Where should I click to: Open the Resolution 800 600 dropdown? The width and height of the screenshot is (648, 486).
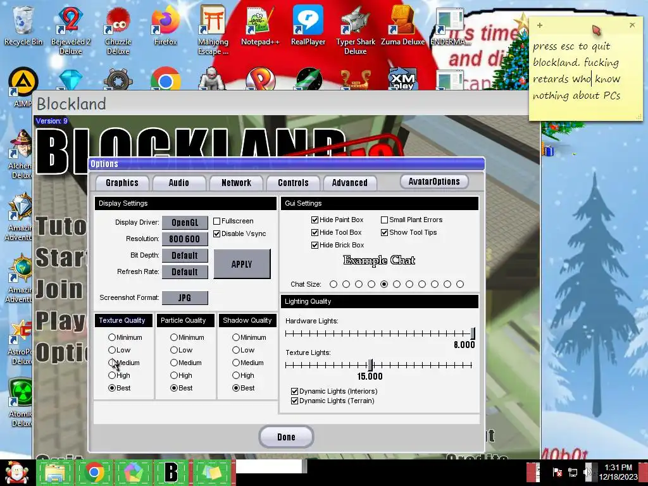185,239
